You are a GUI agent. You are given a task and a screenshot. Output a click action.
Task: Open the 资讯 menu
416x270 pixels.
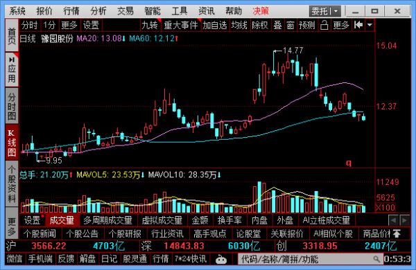[207, 11]
